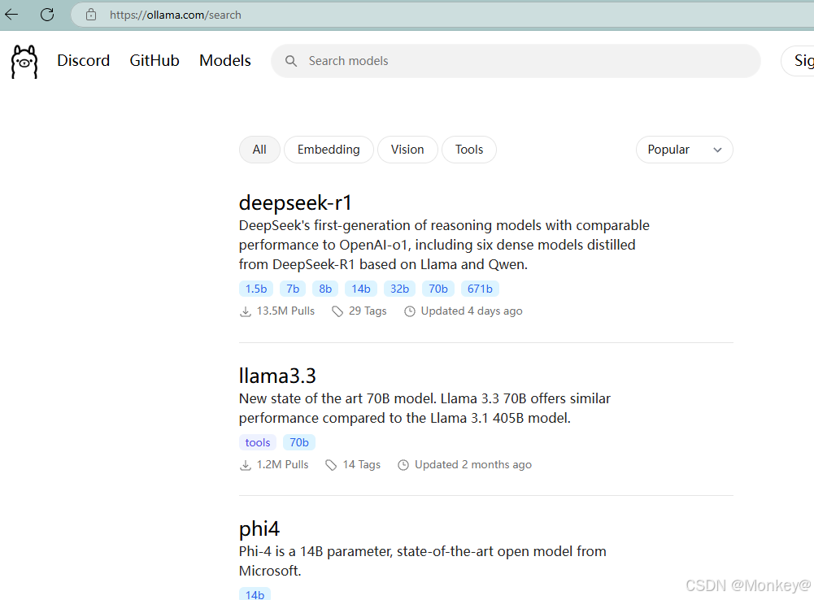Click the tag icon beside 29 Tags

pyautogui.click(x=337, y=311)
